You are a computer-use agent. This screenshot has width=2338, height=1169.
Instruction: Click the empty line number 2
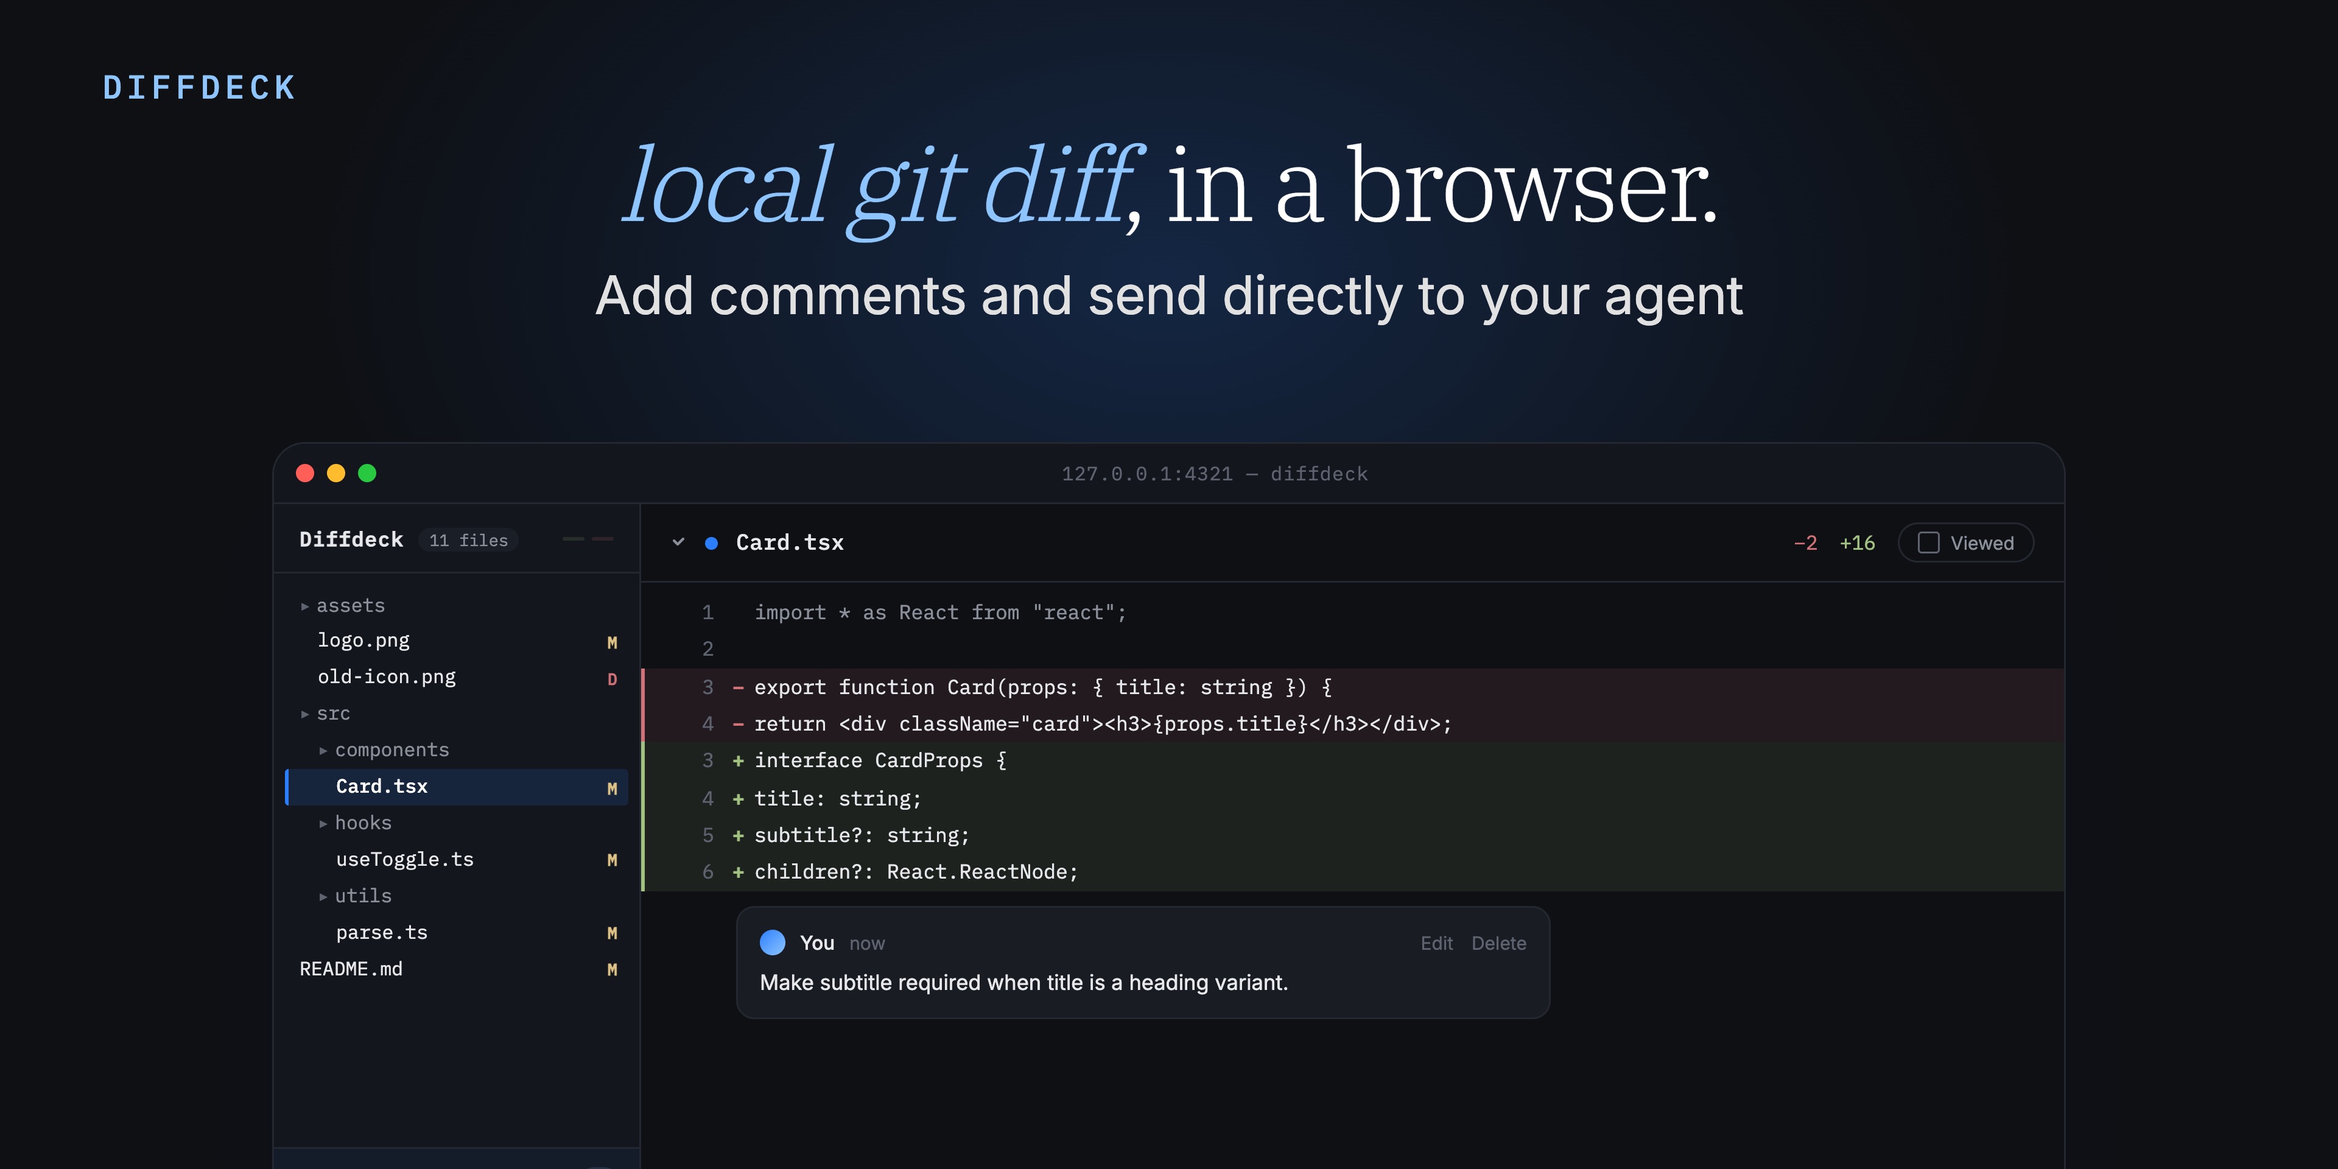tap(707, 650)
